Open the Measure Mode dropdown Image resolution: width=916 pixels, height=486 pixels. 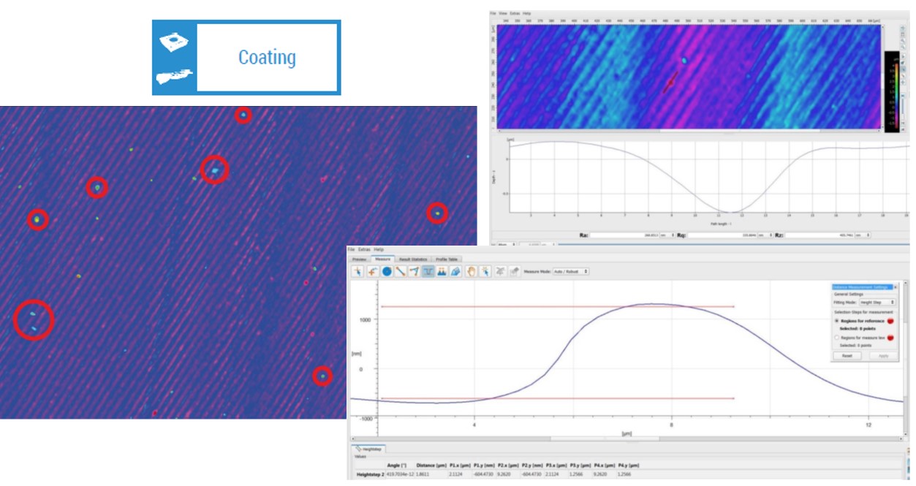coord(569,271)
